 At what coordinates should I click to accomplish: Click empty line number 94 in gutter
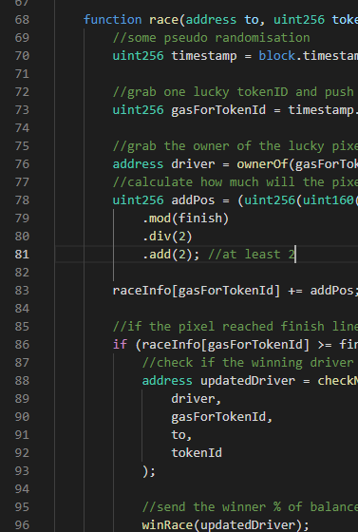point(22,489)
